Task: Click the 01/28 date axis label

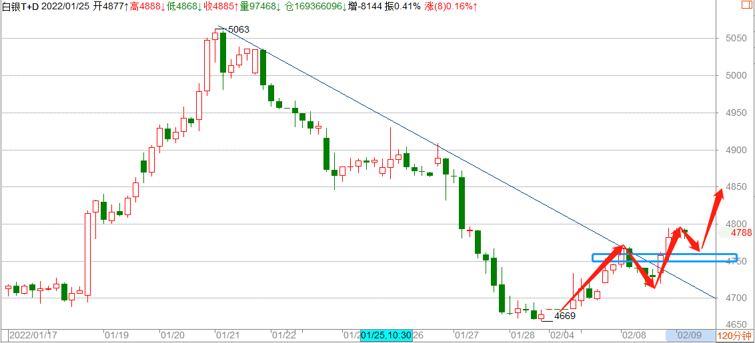Action: point(522,335)
